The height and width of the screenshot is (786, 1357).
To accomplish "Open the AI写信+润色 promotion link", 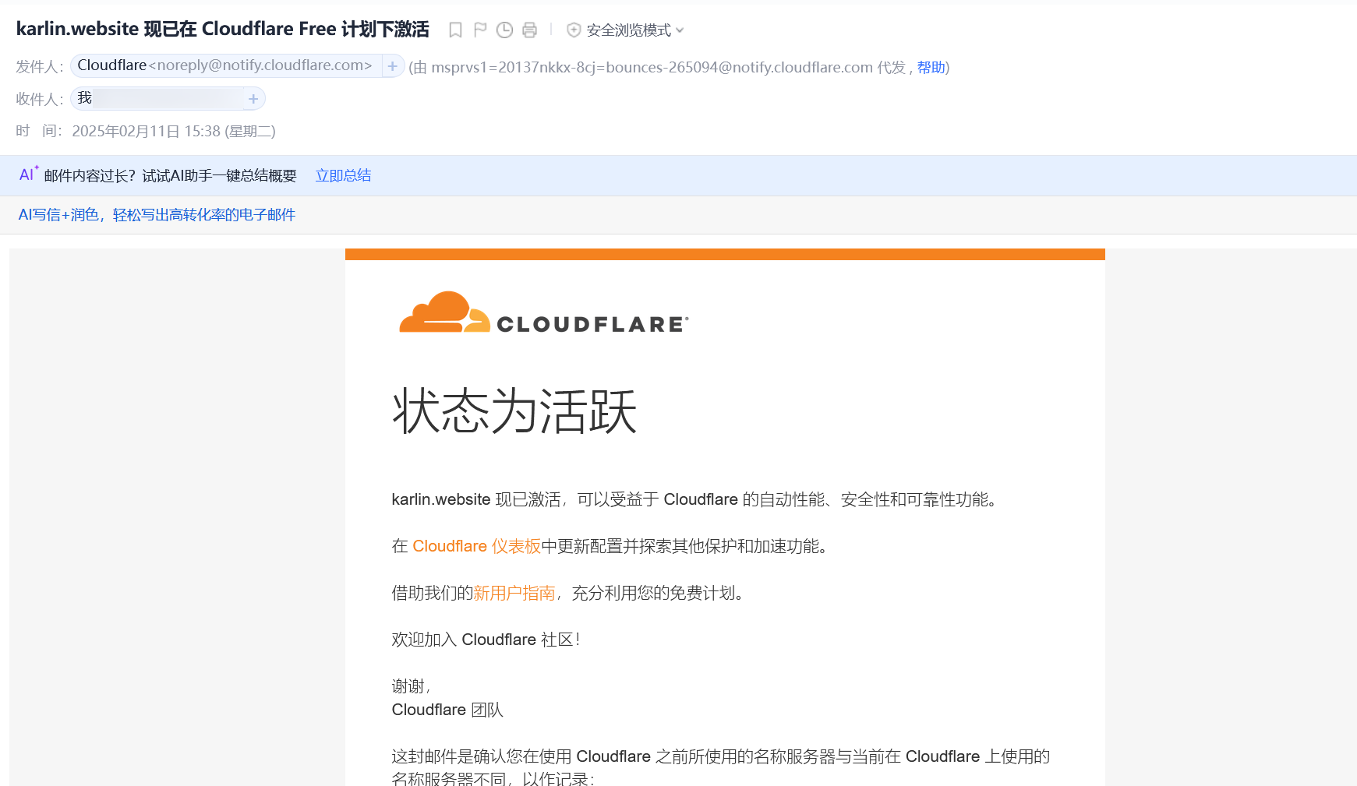I will (157, 215).
